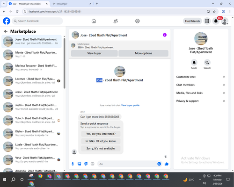Open the Kiefer conversation
Screen dimensions: 234x187
[x=31, y=133]
